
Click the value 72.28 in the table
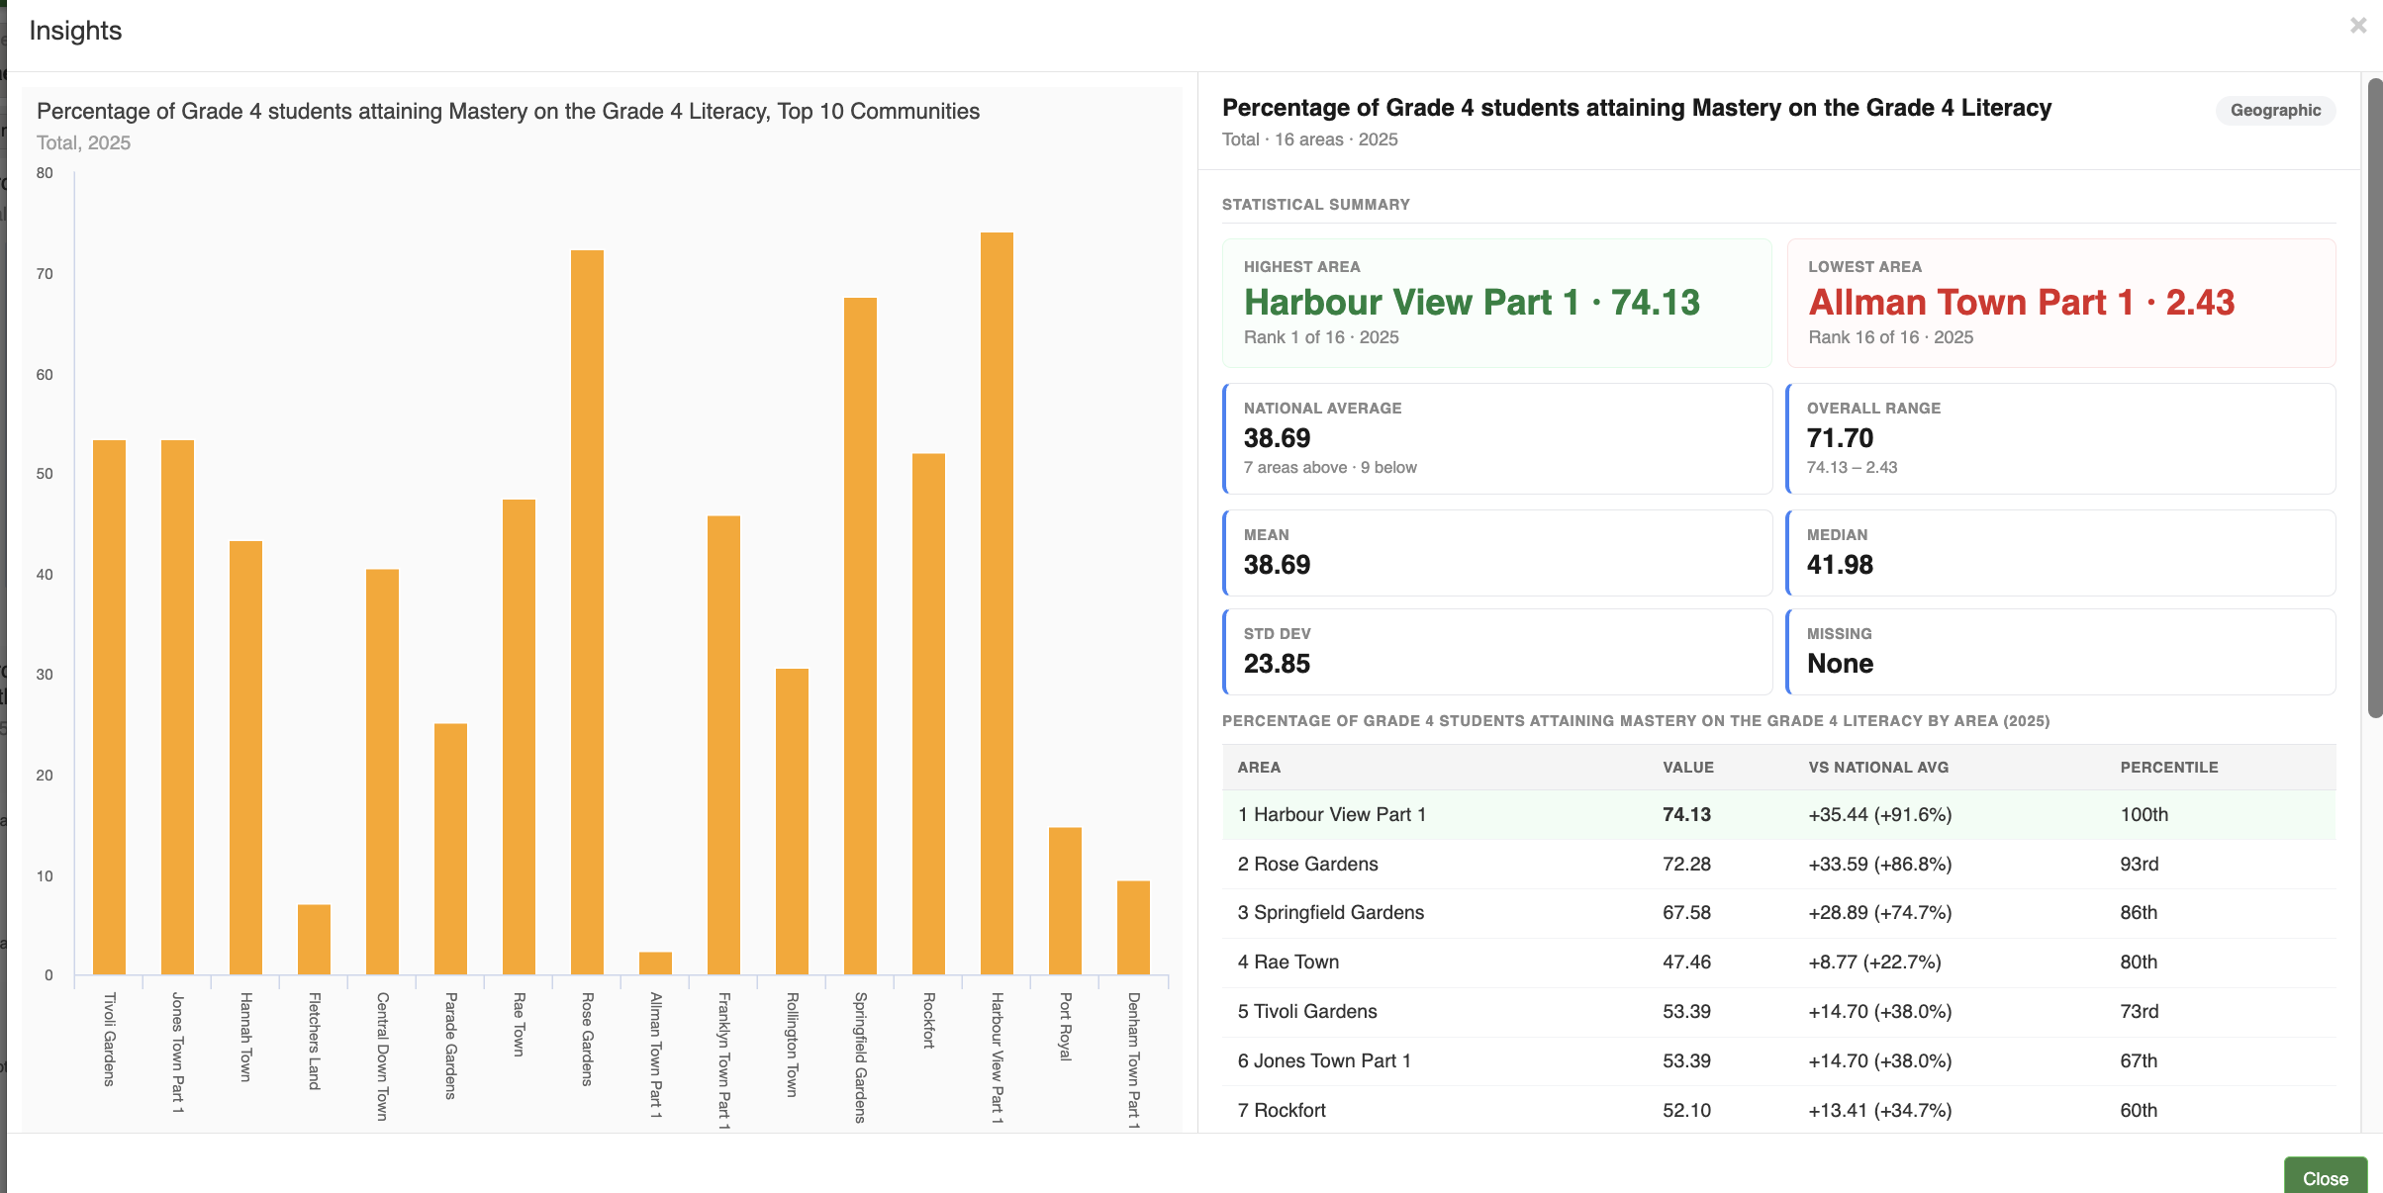pos(1686,864)
